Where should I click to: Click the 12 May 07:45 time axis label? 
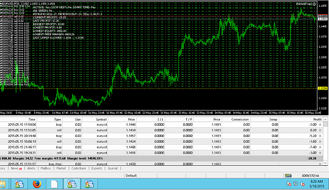coord(114,113)
